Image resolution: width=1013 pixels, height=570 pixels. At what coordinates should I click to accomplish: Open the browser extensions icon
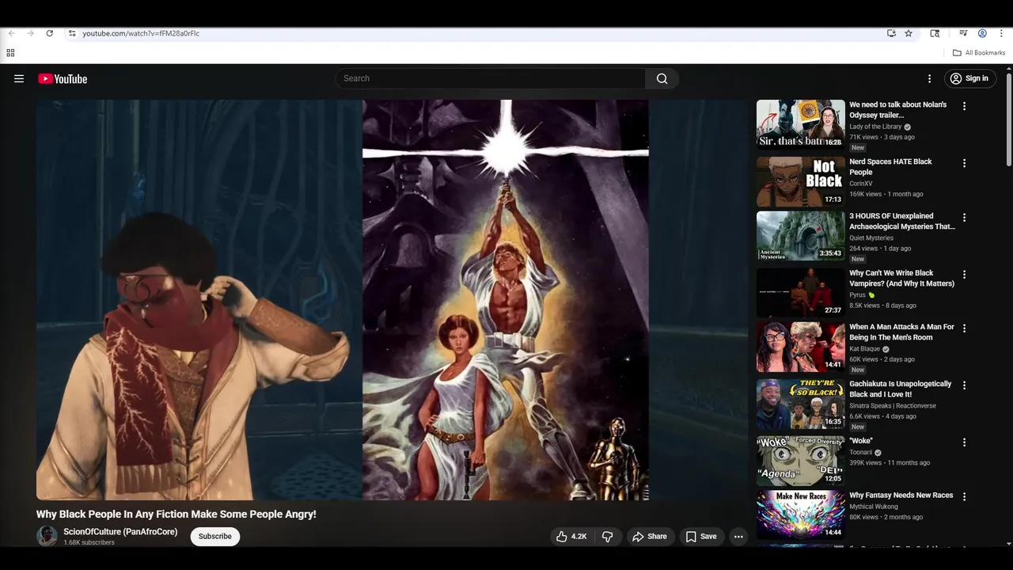935,33
